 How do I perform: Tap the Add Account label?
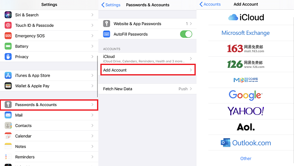click(115, 70)
